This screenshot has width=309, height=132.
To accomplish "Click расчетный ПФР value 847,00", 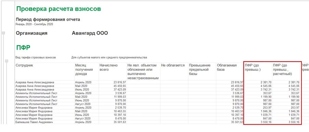I will click(296, 119).
